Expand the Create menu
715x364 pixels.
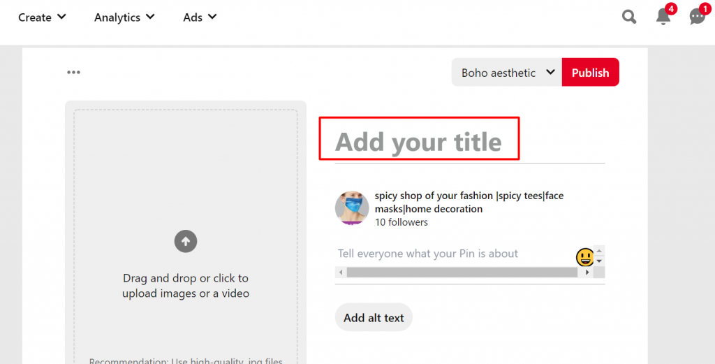coord(42,17)
